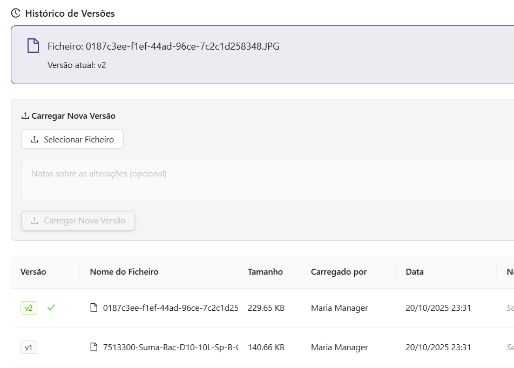Select the v1 version badge
Viewport: 514px width, 368px height.
coord(29,347)
